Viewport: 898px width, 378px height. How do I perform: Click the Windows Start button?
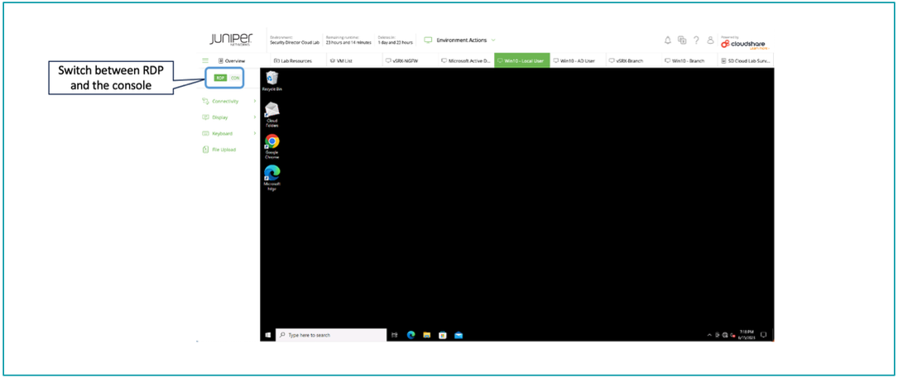(x=267, y=335)
